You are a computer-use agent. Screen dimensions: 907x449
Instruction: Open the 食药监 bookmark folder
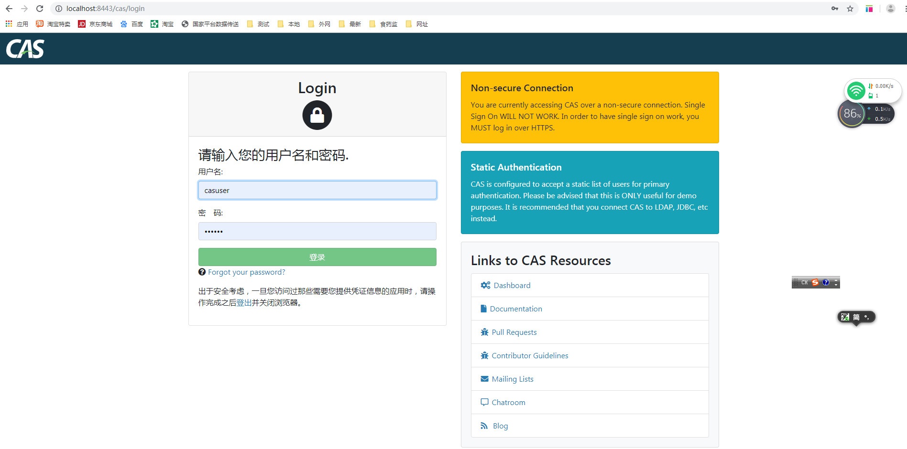[383, 24]
